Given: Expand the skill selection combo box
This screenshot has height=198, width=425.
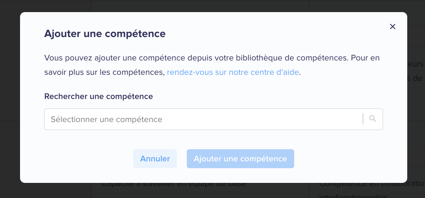Looking at the screenshot, I should point(214,119).
